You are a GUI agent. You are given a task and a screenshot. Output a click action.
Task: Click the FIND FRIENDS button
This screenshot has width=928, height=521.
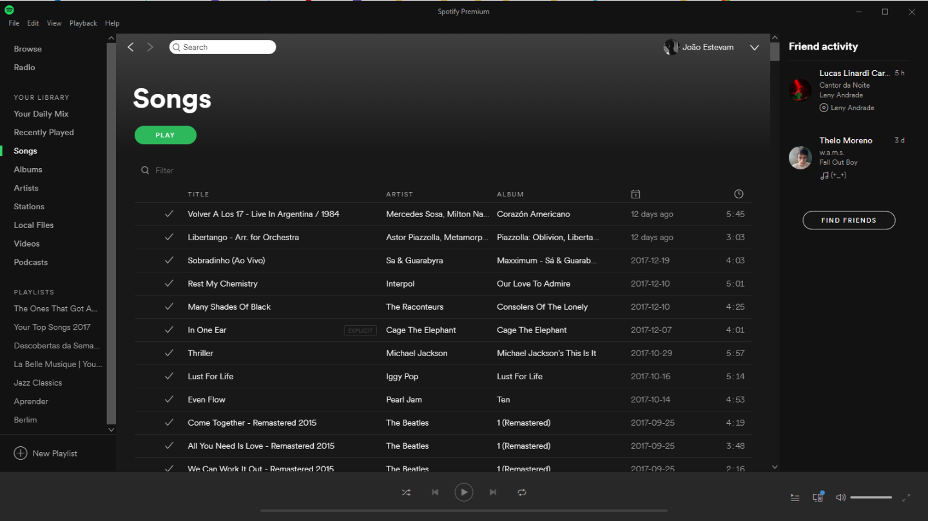849,220
